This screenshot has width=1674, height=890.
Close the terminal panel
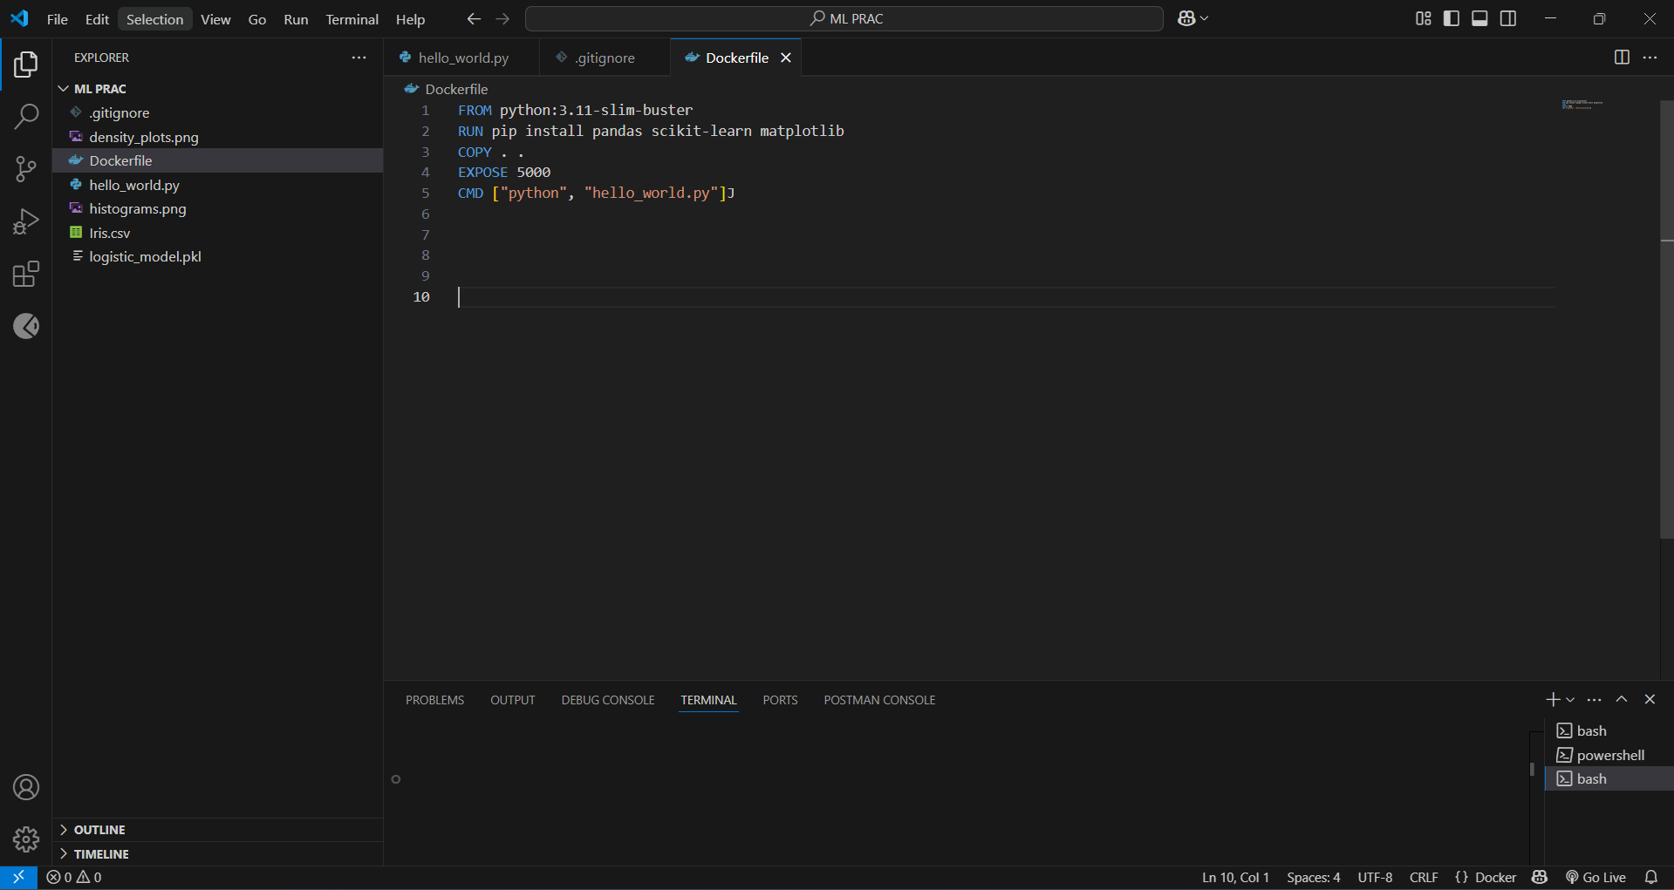click(x=1650, y=699)
